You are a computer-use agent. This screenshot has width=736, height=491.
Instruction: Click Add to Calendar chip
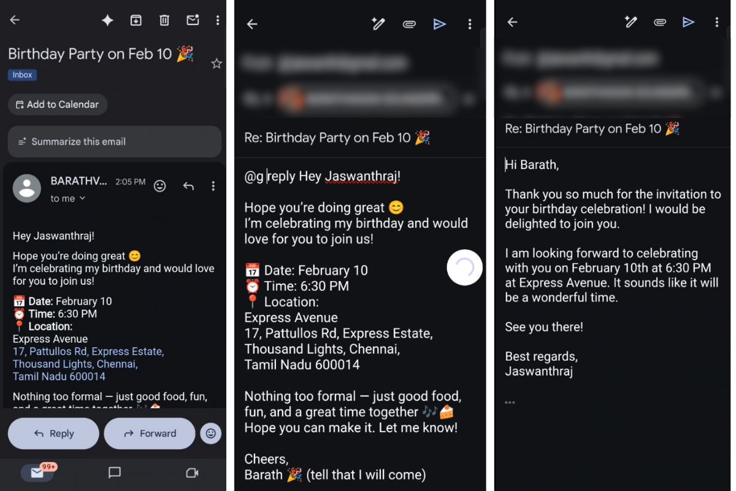coord(58,104)
